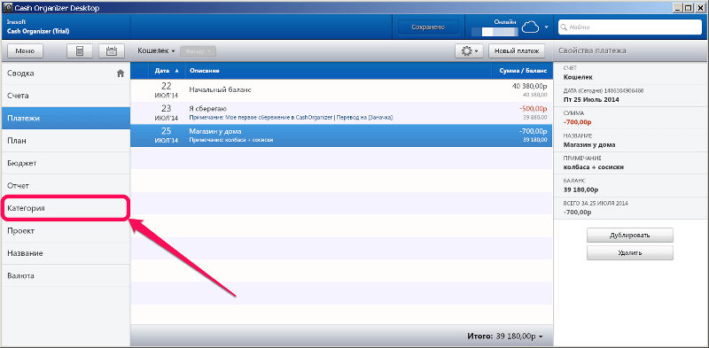The height and width of the screenshot is (348, 709).
Task: Click the search magnifier icon
Action: (x=564, y=27)
